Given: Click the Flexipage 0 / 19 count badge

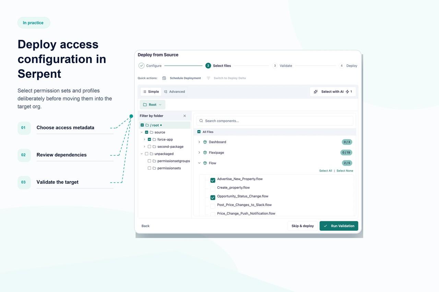Looking at the screenshot, I should point(346,153).
